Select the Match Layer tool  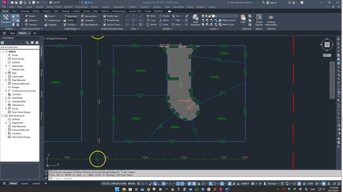click(x=226, y=25)
